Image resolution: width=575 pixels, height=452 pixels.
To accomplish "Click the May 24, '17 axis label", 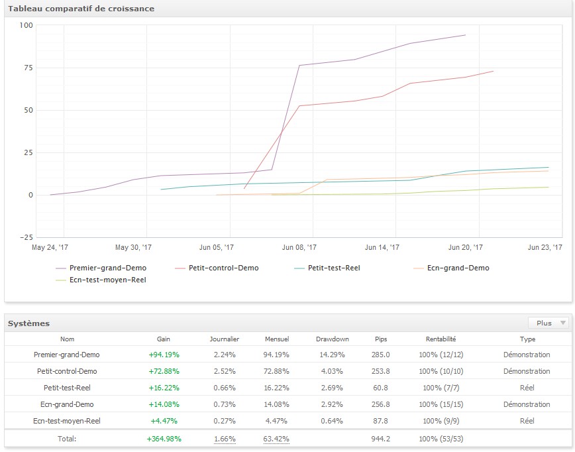I will 50,248.
